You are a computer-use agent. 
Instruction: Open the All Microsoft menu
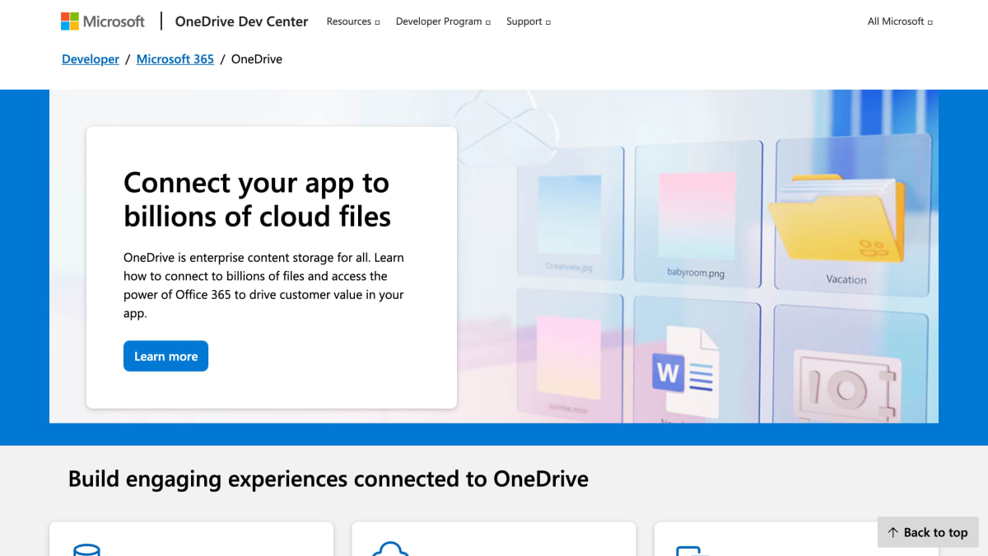(900, 21)
